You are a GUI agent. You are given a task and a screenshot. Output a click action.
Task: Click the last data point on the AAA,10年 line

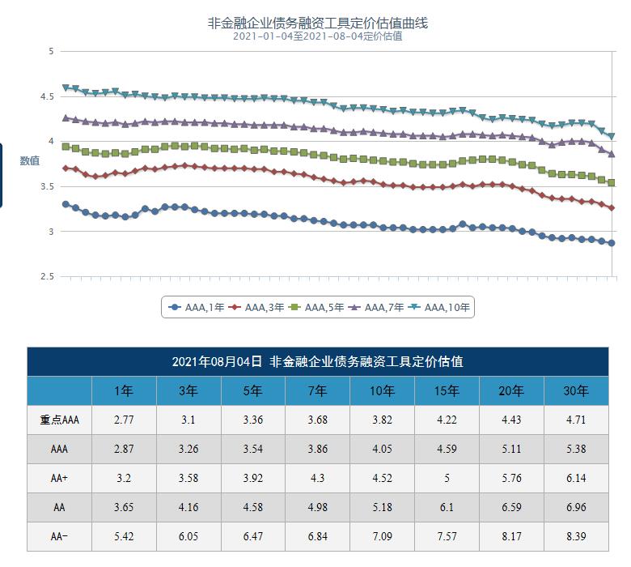[x=612, y=136]
